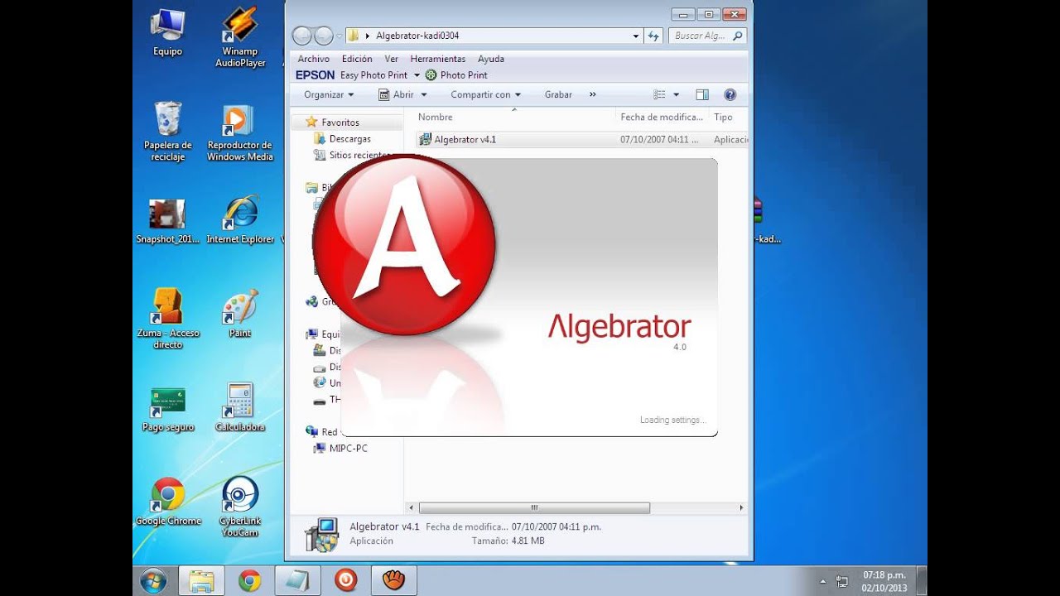Expand the toolbar overflow chevron
This screenshot has width=1060, height=596.
pyautogui.click(x=593, y=94)
